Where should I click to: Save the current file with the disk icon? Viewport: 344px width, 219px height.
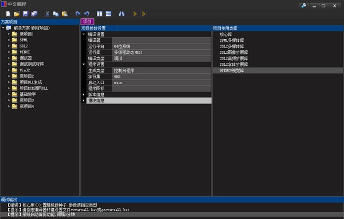[25, 14]
